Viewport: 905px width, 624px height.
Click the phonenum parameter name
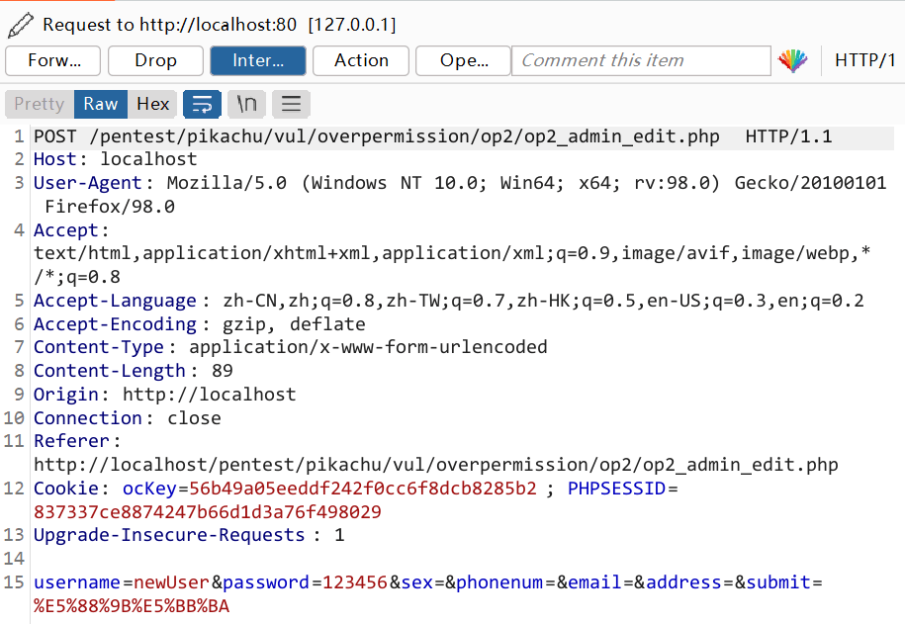(x=499, y=583)
